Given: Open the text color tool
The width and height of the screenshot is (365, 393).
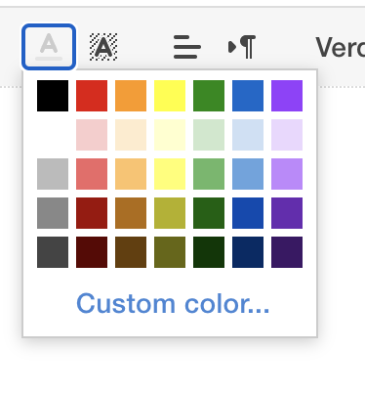Looking at the screenshot, I should pos(49,47).
